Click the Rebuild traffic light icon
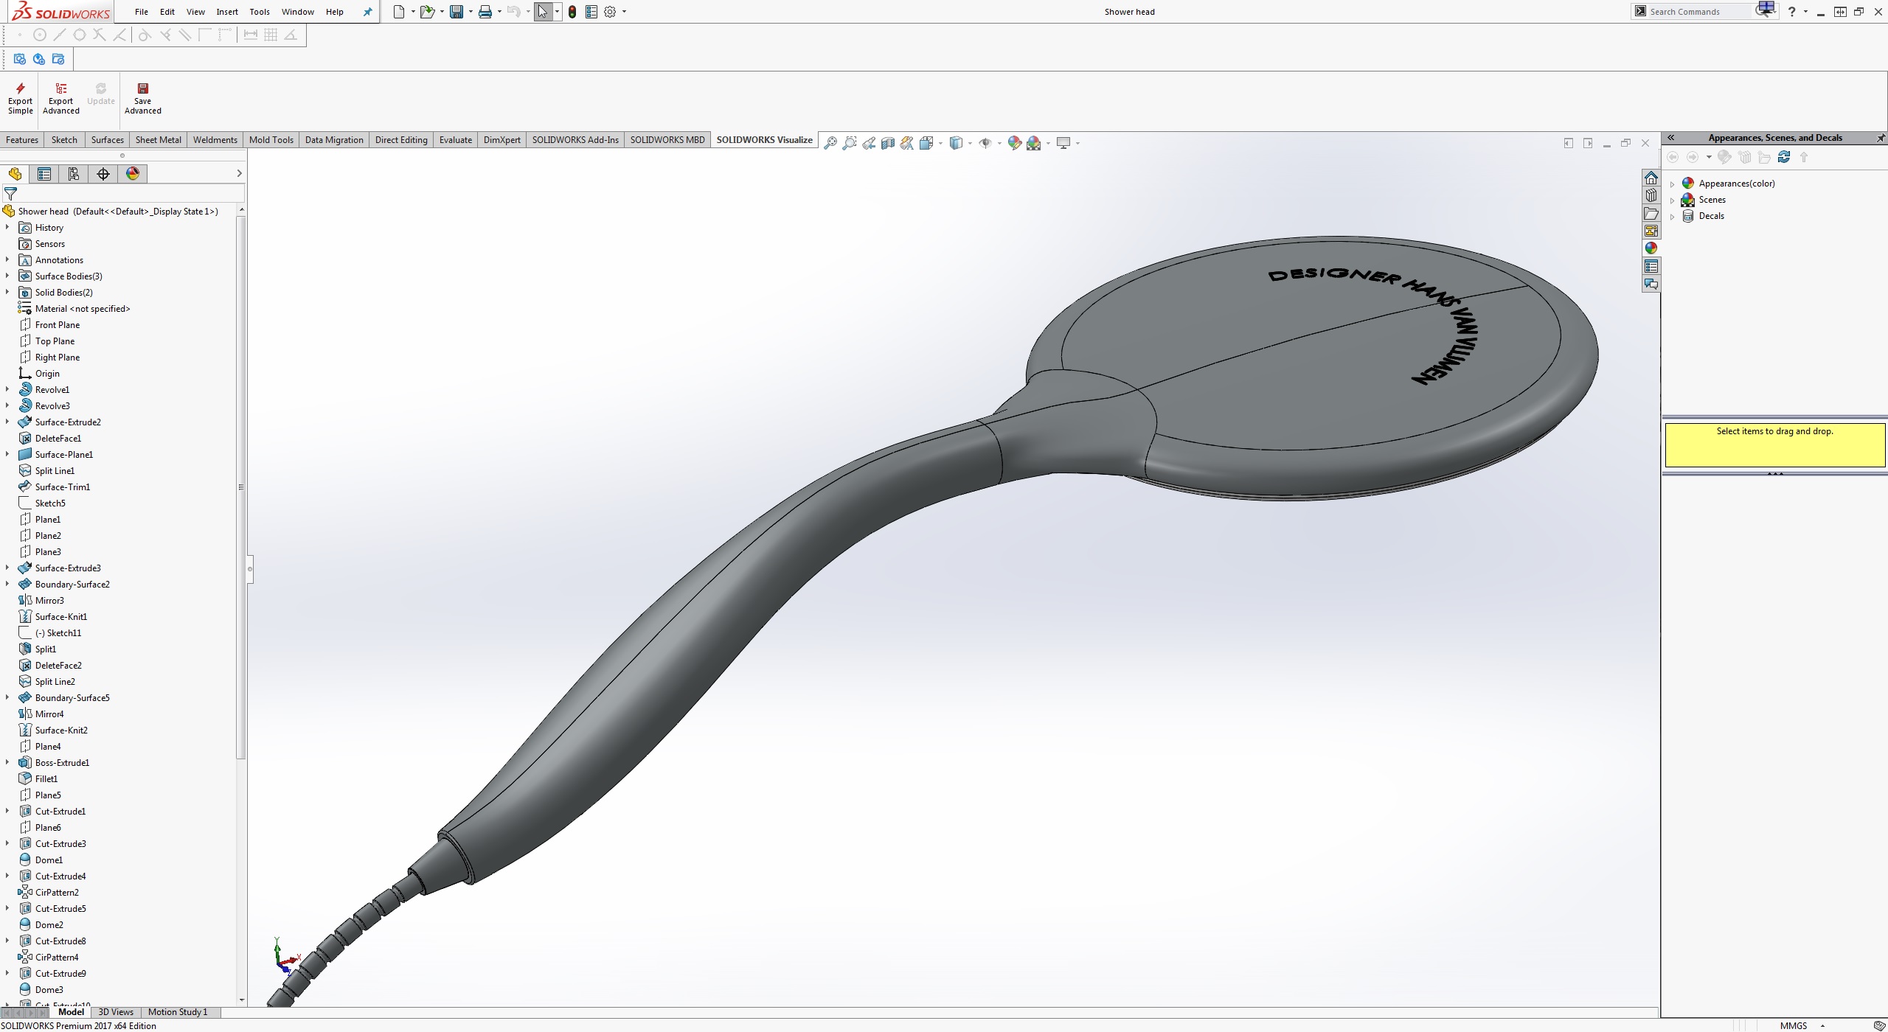The width and height of the screenshot is (1888, 1032). 572,12
